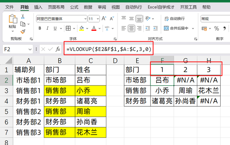The height and width of the screenshot is (145, 230).
Task: Increase font size with the larger A
Action: 104,19
